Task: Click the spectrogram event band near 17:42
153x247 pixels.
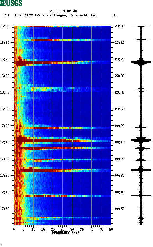Action: [x=62, y=196]
